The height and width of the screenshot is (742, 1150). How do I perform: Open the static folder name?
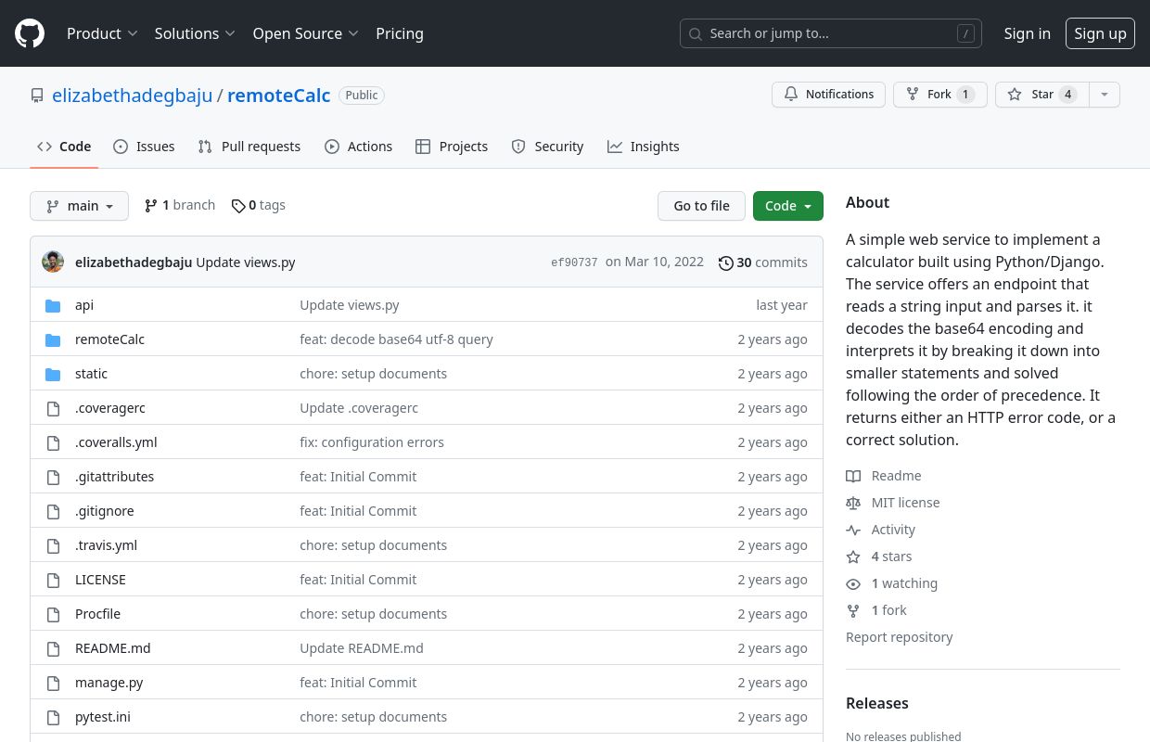91,374
